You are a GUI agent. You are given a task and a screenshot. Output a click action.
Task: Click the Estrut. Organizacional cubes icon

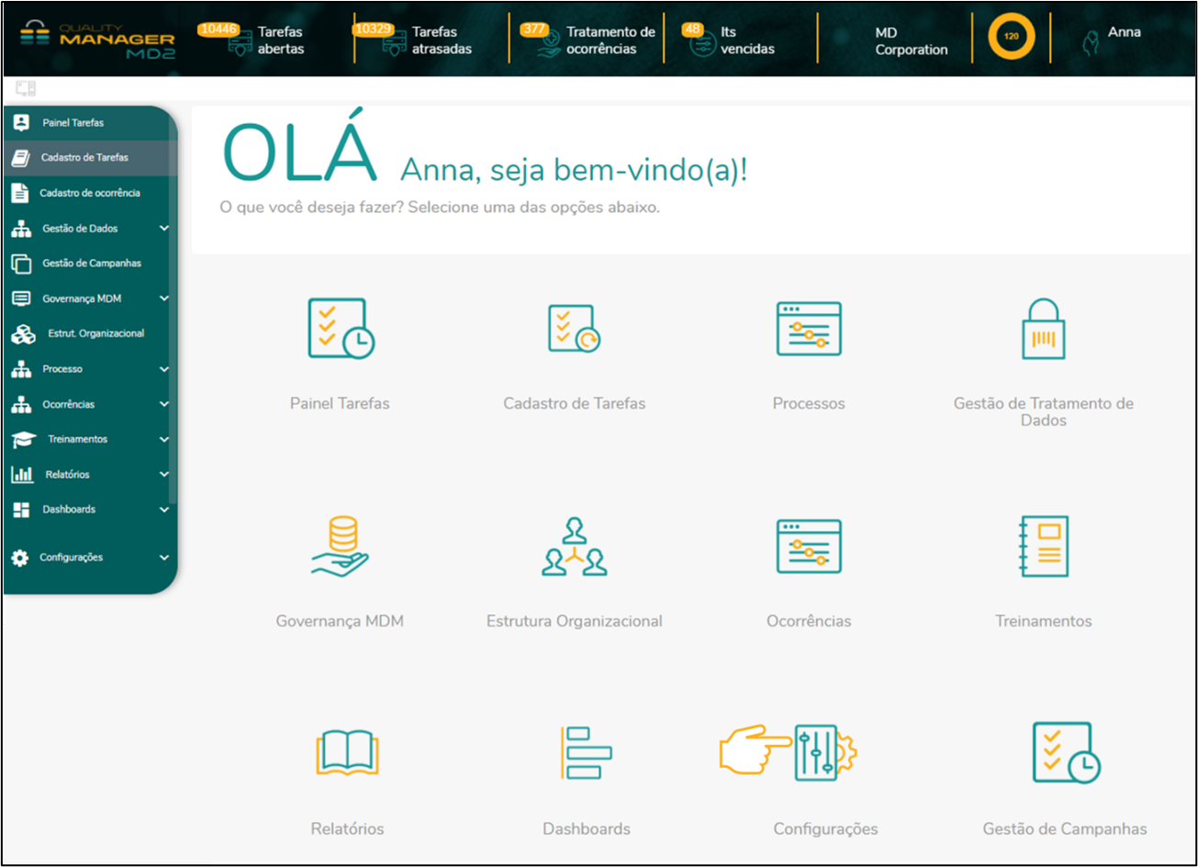pos(23,334)
